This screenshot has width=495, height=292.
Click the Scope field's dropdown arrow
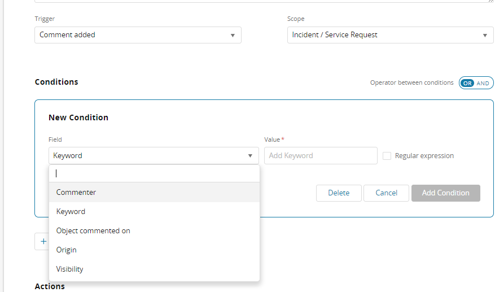pos(485,35)
